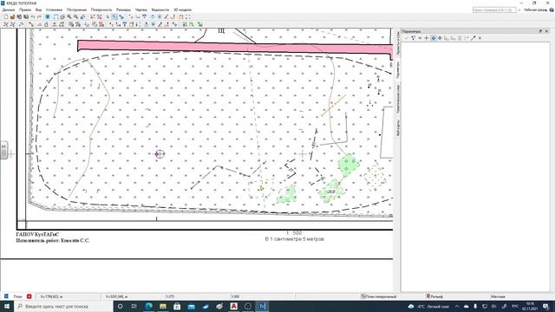
Task: Open the Рабочая среда dropdown
Action: click(x=536, y=10)
